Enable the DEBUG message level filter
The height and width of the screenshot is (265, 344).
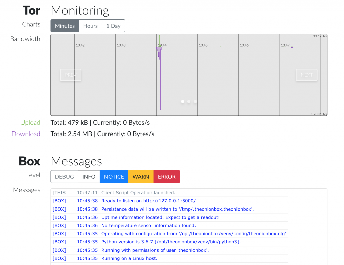tap(64, 176)
